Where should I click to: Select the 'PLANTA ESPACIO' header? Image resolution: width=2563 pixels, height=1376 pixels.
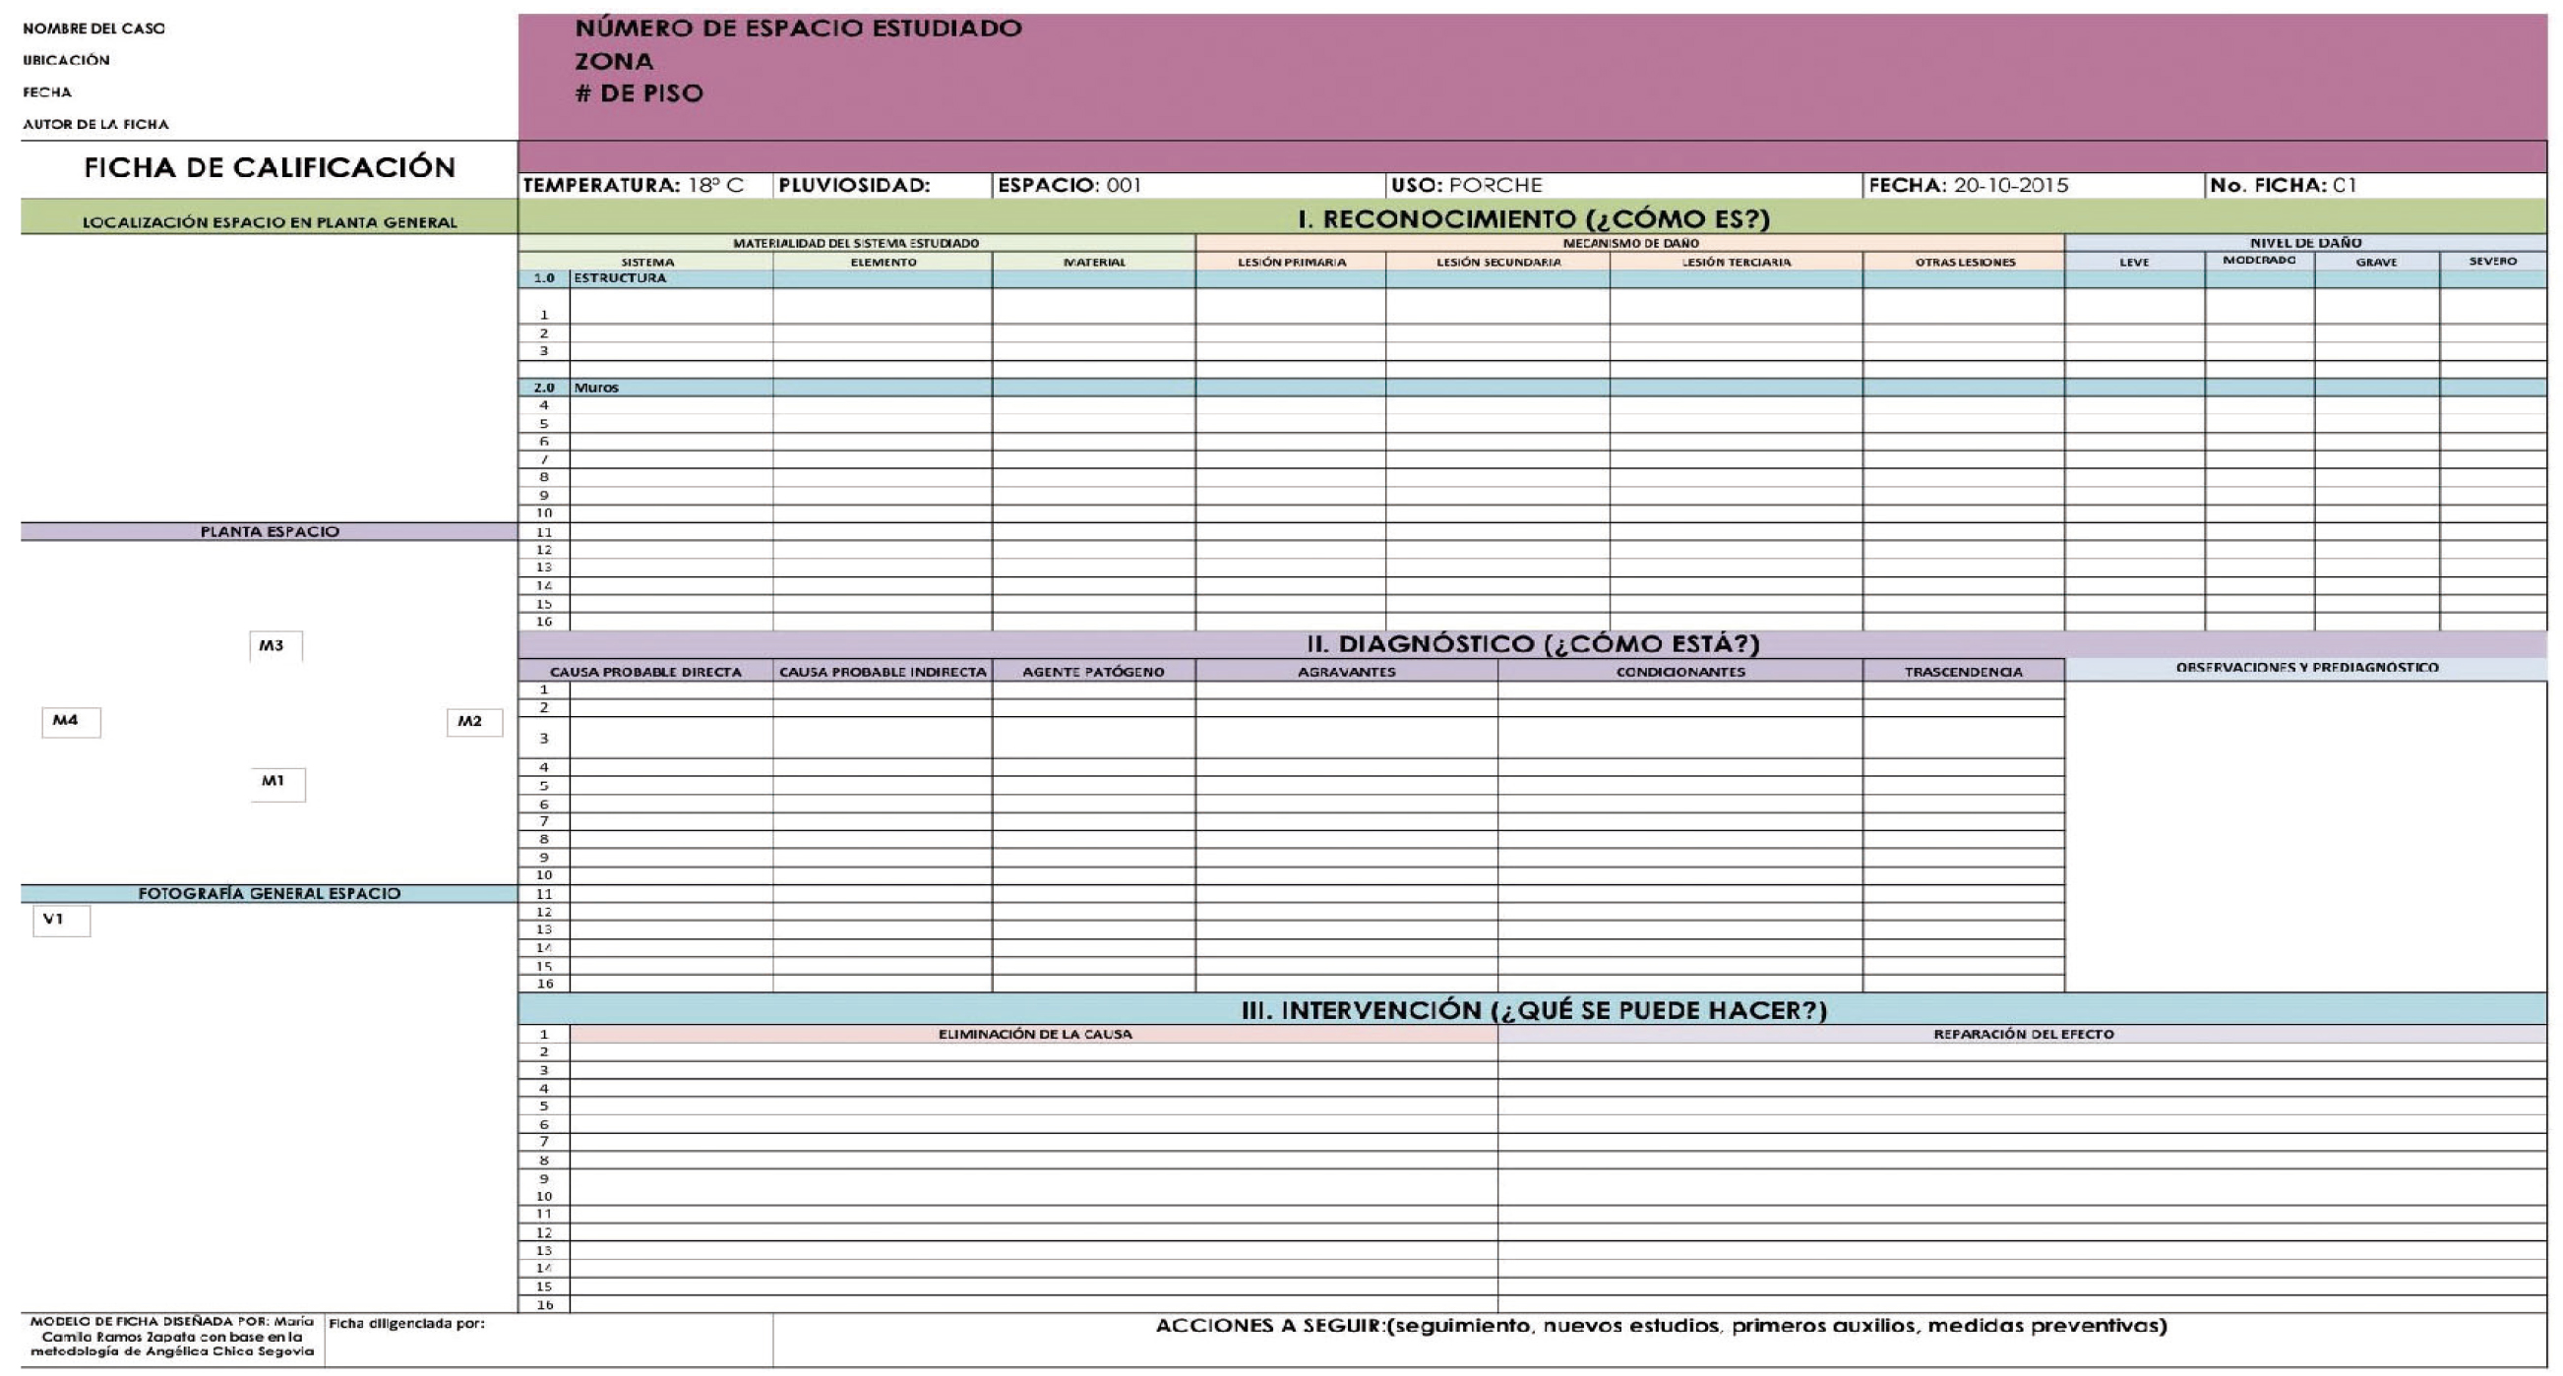point(269,531)
